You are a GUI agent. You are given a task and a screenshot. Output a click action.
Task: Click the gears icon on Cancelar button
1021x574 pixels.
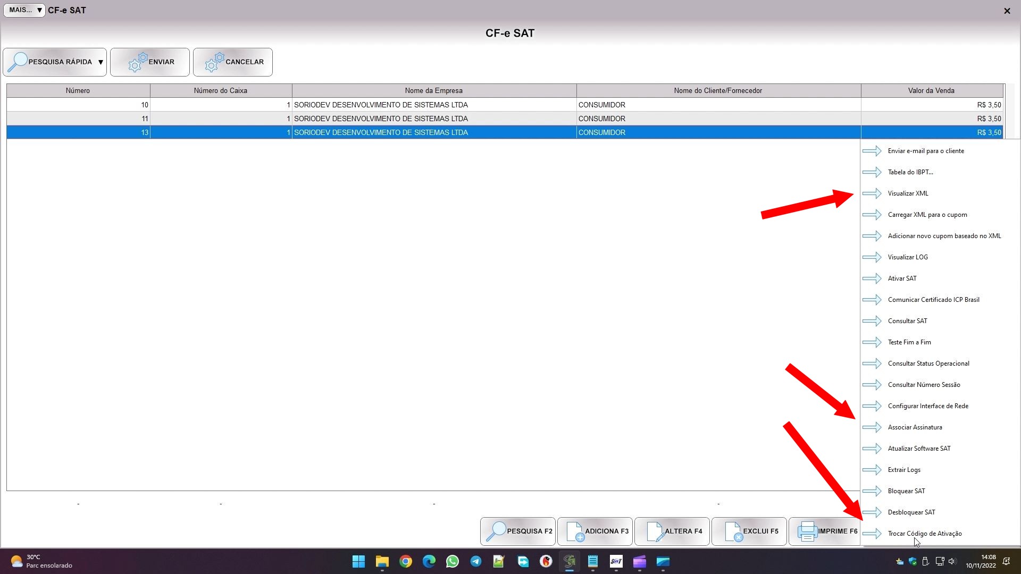pos(214,62)
